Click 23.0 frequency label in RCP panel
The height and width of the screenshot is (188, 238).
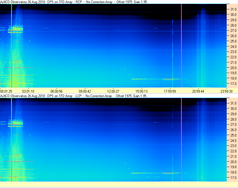233,52
